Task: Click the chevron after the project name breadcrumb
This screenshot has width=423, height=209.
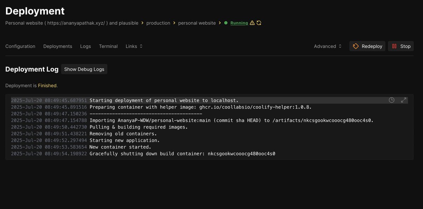Action: 142,23
